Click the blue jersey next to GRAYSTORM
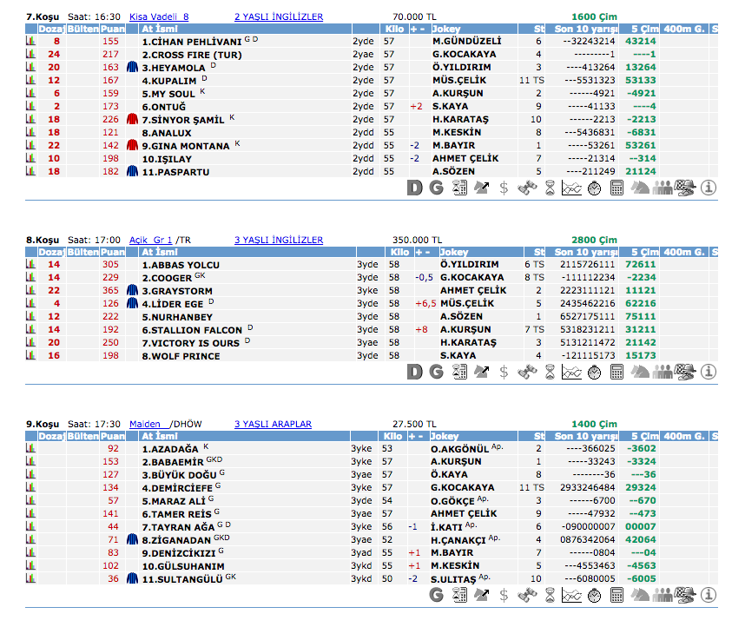 133,291
